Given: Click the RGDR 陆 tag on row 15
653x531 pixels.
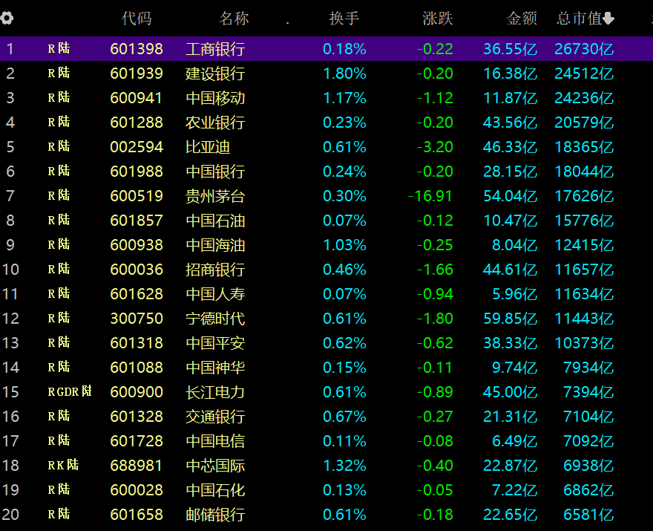Looking at the screenshot, I should 70,391.
